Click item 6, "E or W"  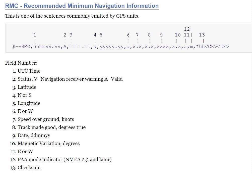[25, 111]
